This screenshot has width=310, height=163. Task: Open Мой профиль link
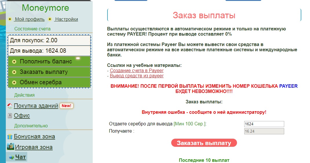point(30,19)
